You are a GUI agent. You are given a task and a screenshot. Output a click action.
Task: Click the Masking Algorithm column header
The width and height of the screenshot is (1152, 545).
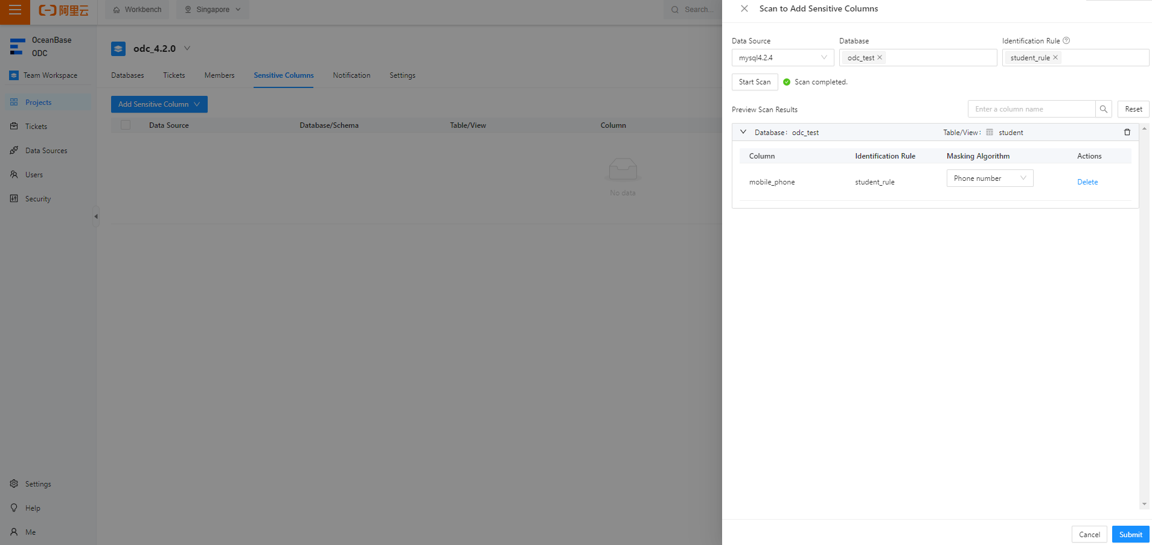978,156
